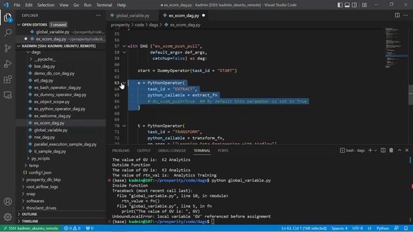The width and height of the screenshot is (413, 232).
Task: Click the Python language mode indicator
Action: [x=383, y=228]
